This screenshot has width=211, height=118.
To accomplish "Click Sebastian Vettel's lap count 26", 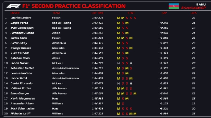I will click(193, 68).
